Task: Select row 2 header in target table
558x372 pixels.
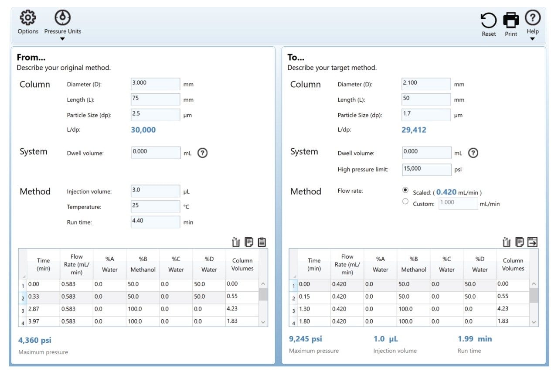Action: click(293, 298)
